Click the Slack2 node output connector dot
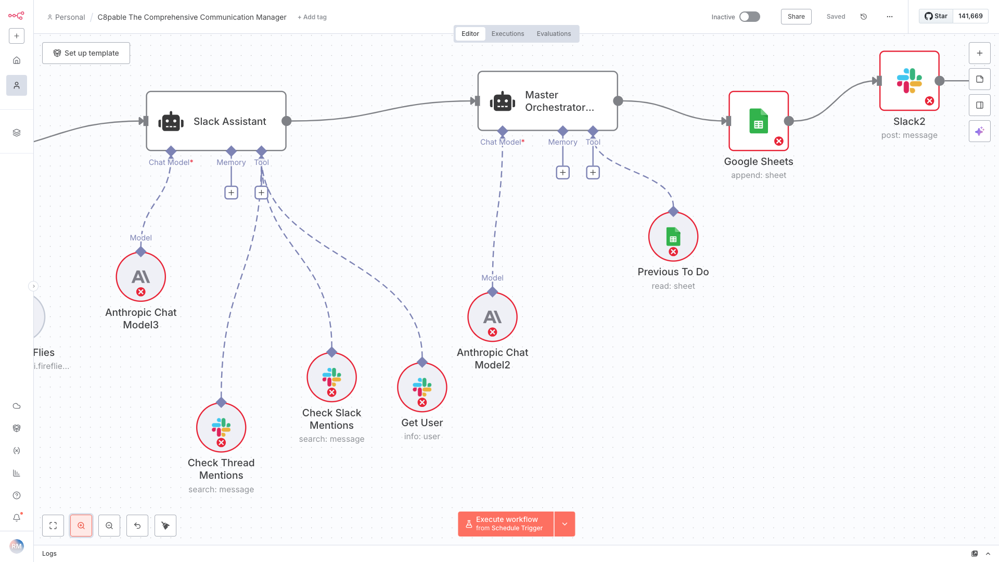The image size is (999, 562). coord(940,81)
